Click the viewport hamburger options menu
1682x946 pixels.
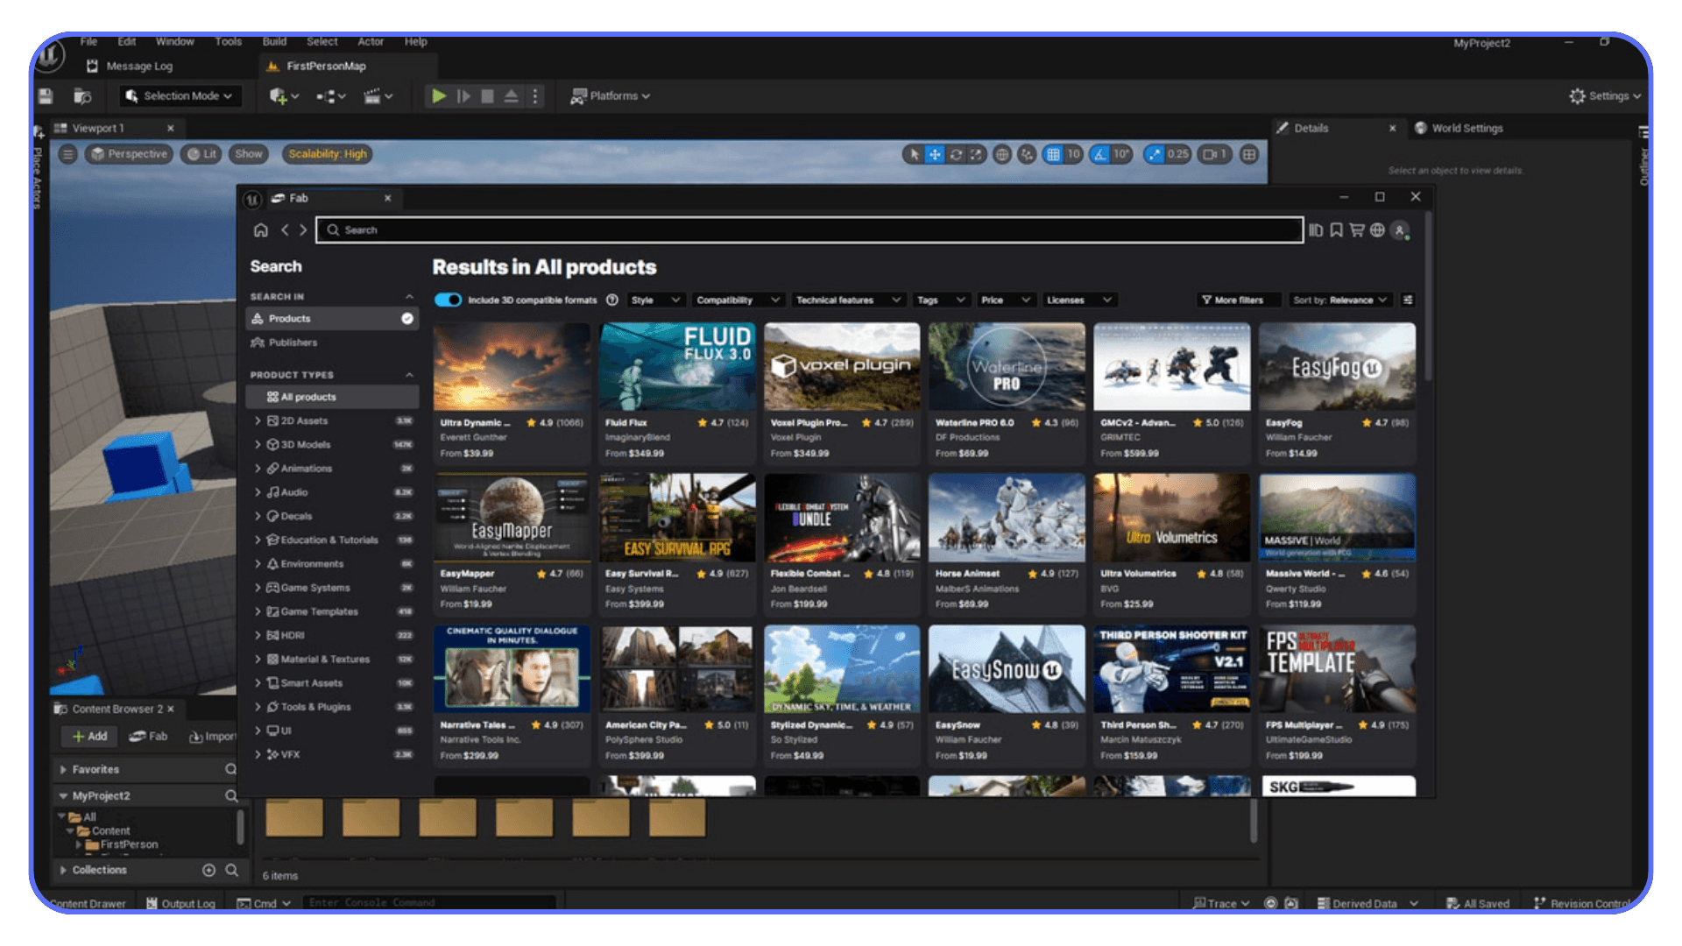pos(68,154)
